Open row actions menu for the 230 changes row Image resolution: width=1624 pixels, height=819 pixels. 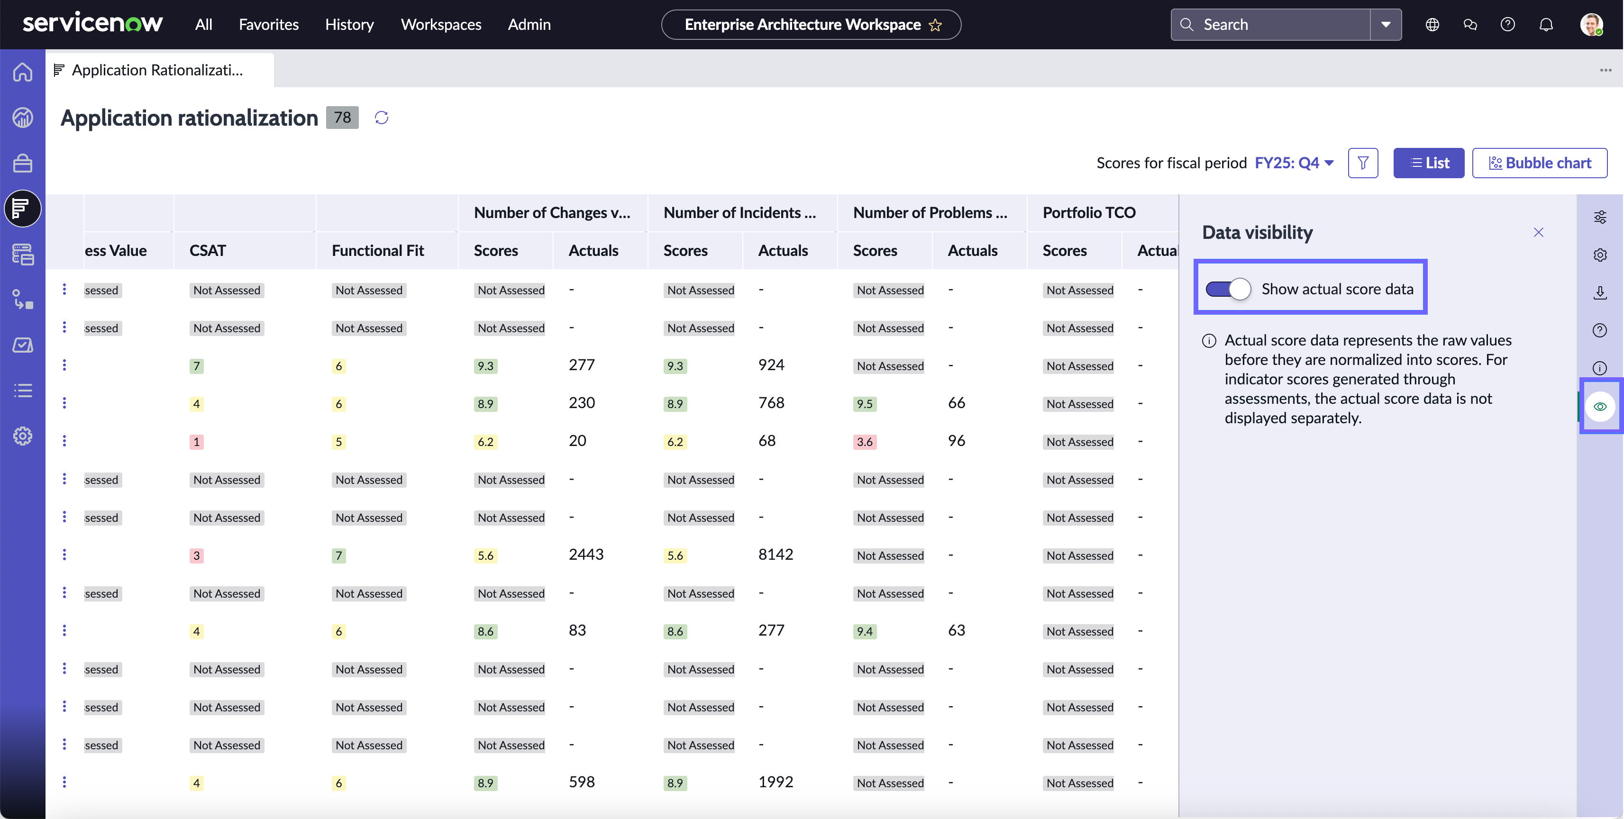64,403
